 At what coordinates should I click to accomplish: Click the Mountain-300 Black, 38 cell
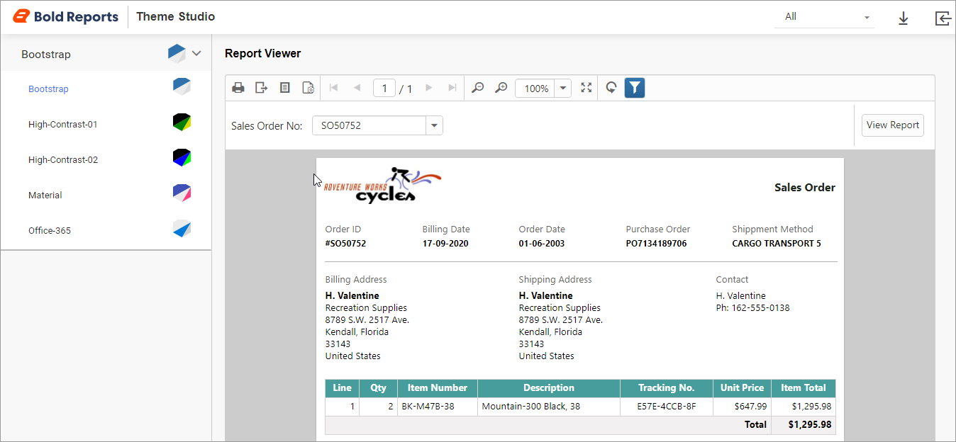[x=549, y=407]
